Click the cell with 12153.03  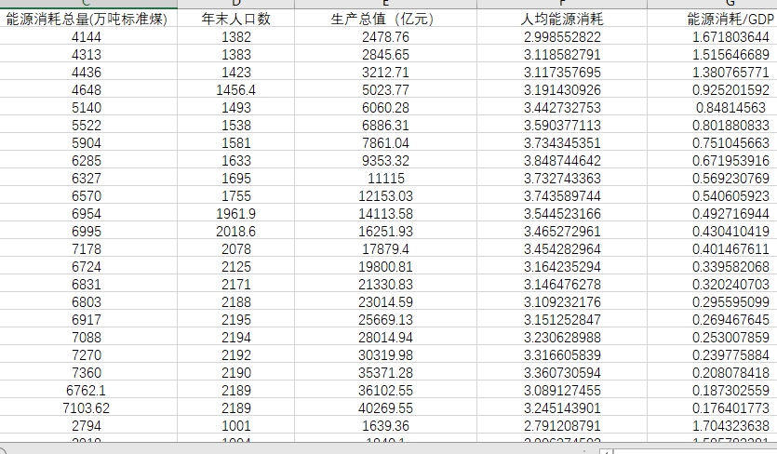(x=385, y=195)
